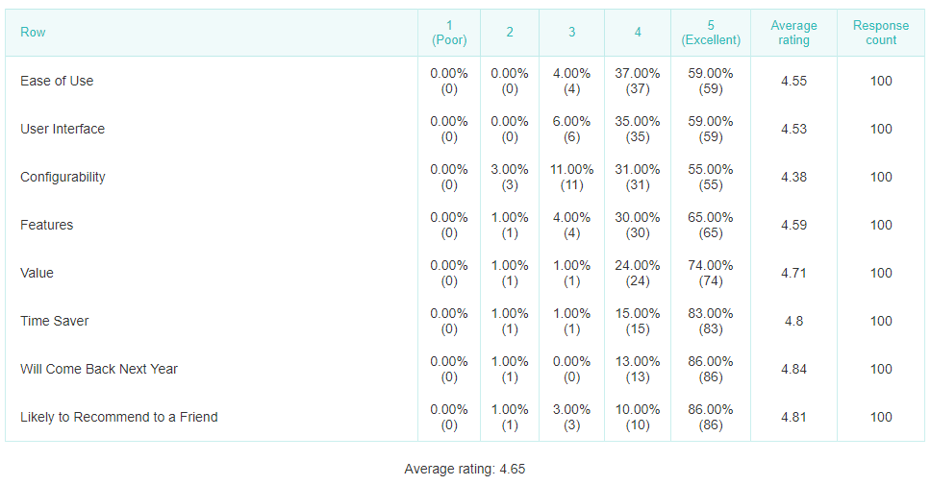Click Likely to Recommend to a Friend label
931x485 pixels.
(118, 417)
